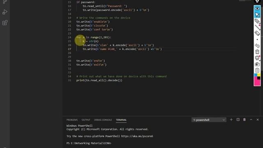
Task: Open the Extensions view in activity bar
Action: coord(5,23)
